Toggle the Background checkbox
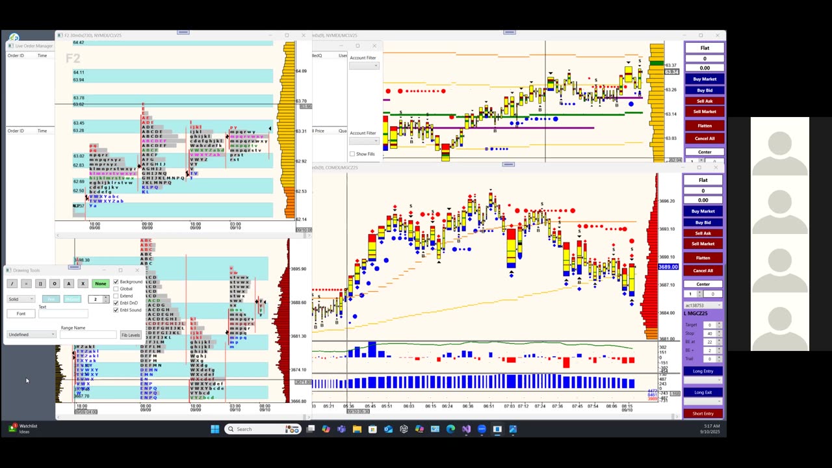832x468 pixels. pyautogui.click(x=116, y=282)
